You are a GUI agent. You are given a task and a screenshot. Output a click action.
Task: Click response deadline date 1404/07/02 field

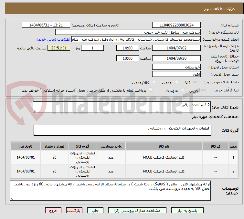176,48
